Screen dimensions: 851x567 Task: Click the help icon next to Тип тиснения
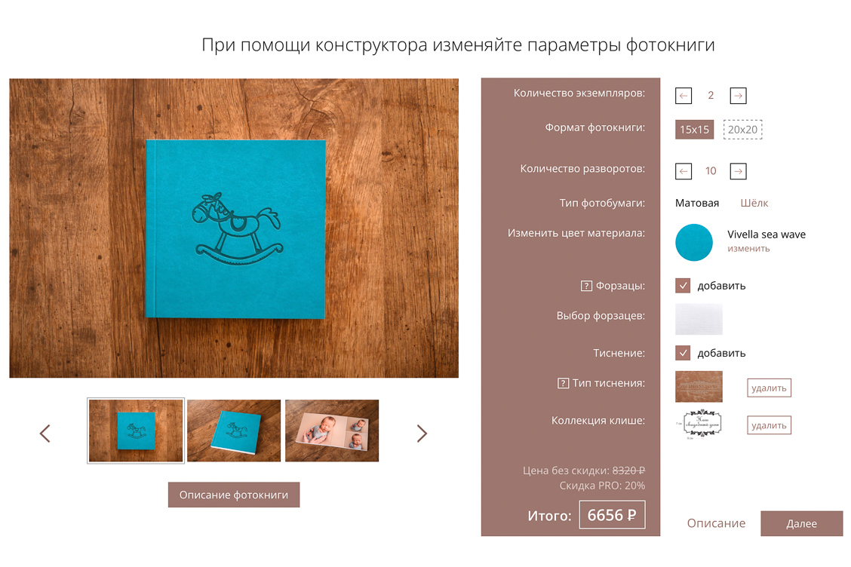(563, 383)
